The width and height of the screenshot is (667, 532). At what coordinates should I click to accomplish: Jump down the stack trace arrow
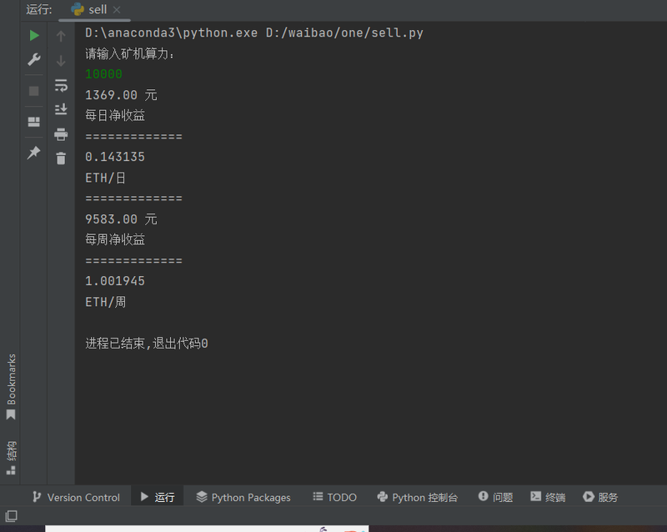[61, 61]
